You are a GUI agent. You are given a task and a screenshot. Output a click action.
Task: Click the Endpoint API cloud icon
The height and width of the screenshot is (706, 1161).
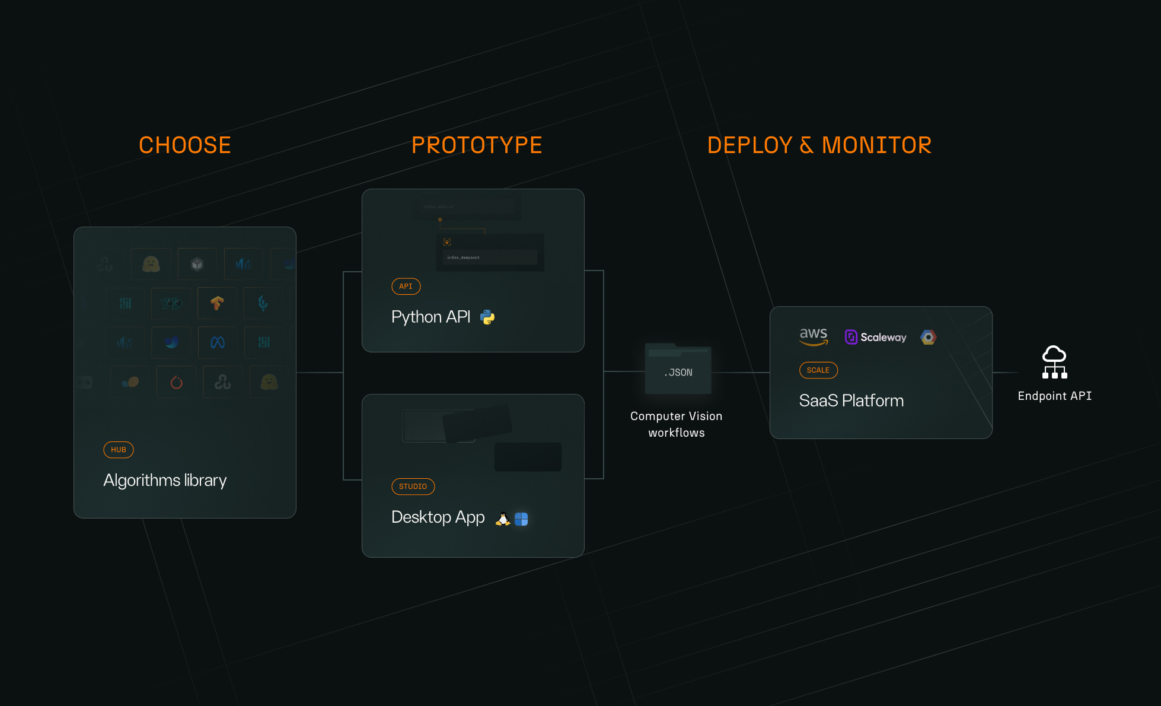1054,362
